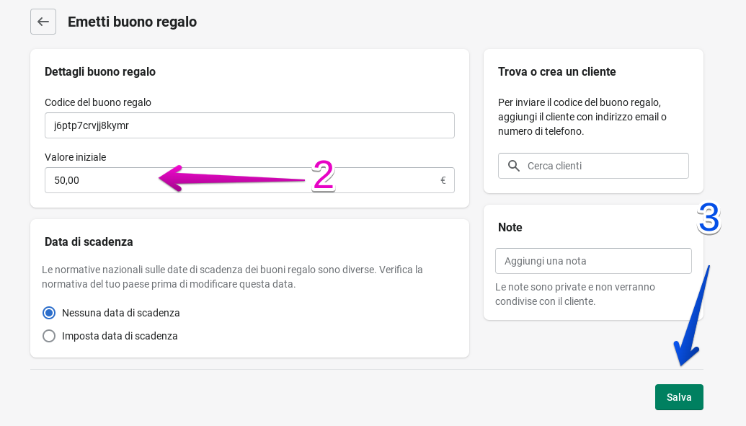Screen dimensions: 746x426
Task: Click the Valore iniziale label
Action: (x=76, y=157)
